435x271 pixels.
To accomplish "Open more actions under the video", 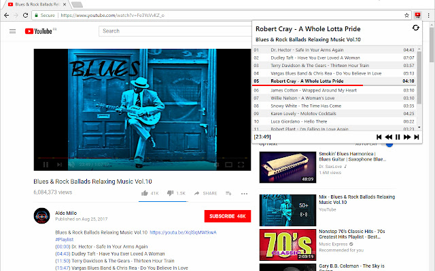I will tap(244, 194).
